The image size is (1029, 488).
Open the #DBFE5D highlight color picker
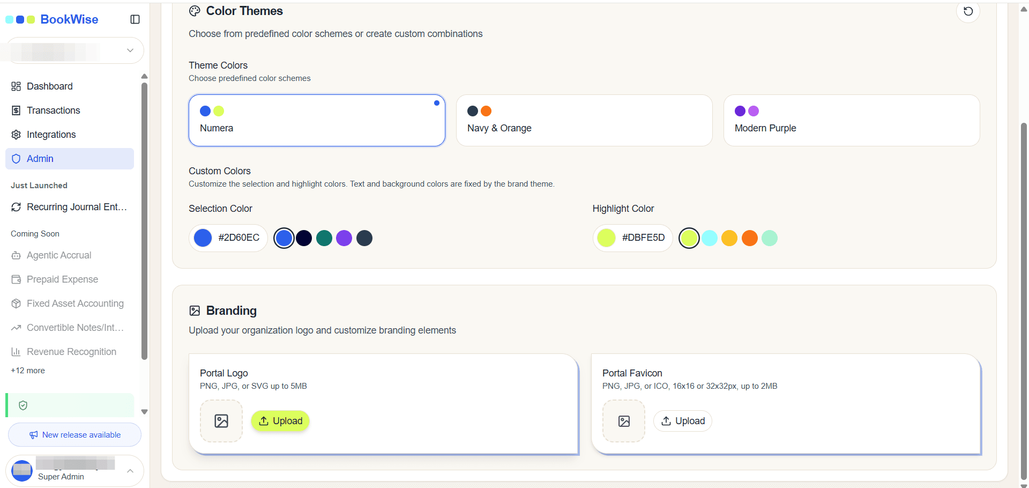click(x=632, y=238)
